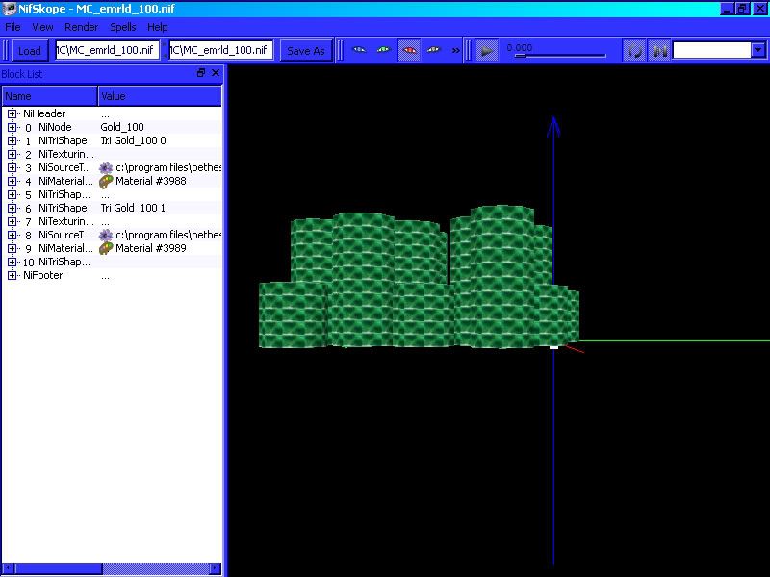
Task: Expand the NiFooter node
Action: 12,275
